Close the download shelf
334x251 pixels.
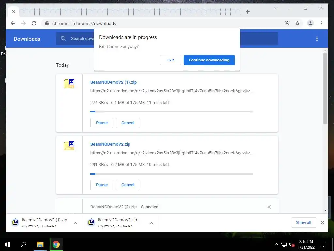[322, 223]
